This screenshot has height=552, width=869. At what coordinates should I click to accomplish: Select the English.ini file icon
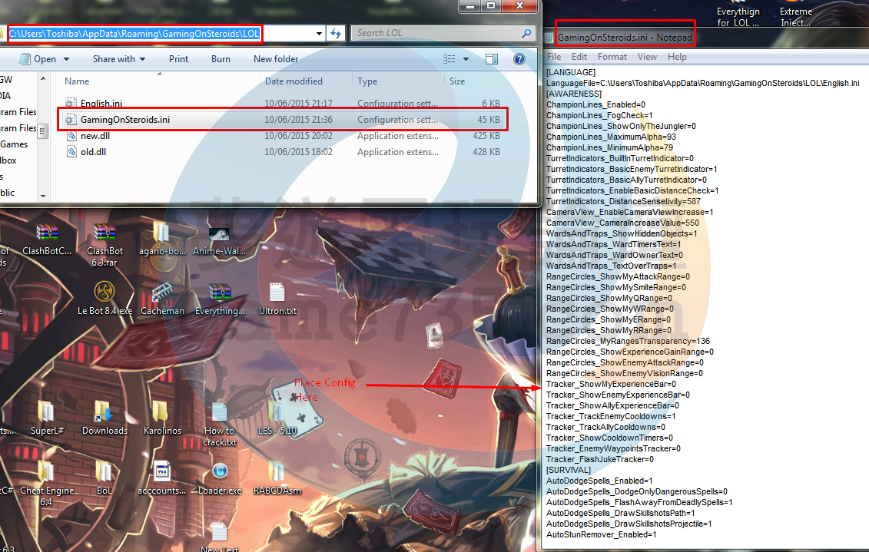71,103
